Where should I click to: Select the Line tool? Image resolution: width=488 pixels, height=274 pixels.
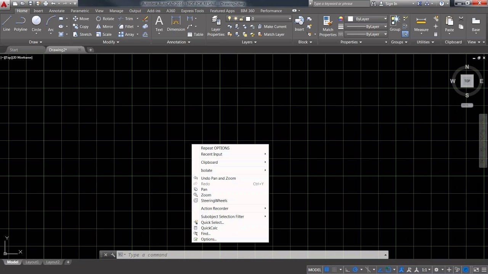(6, 24)
